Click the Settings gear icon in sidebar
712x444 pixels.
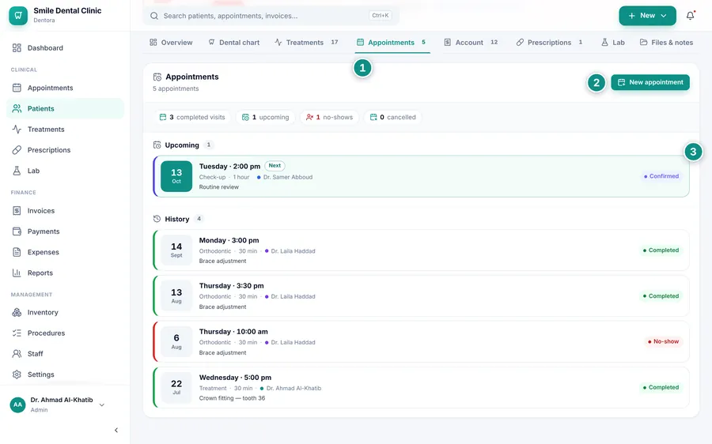(17, 374)
